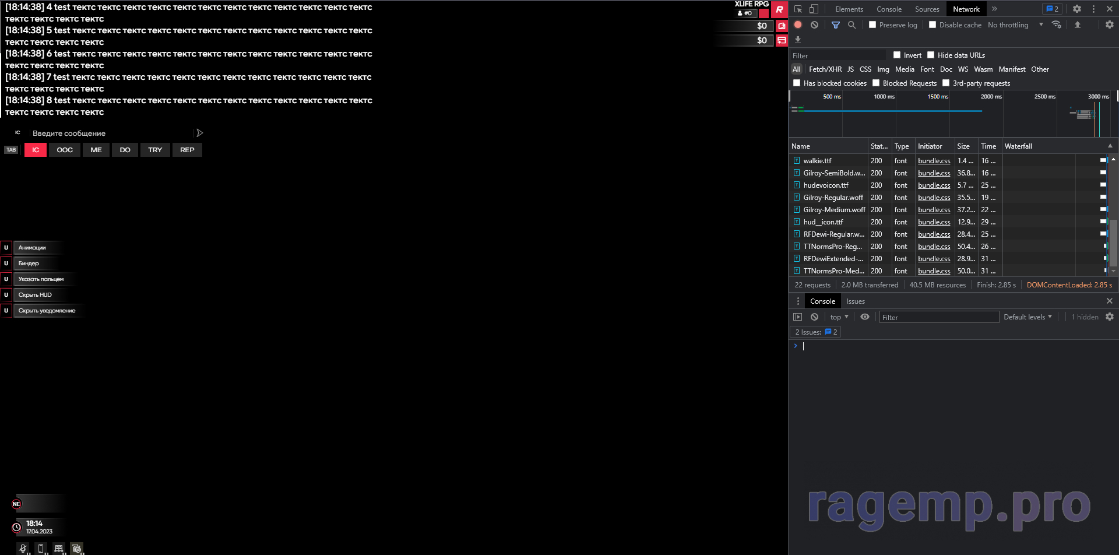Toggle the network filter funnel icon
The image size is (1119, 555).
[x=835, y=25]
